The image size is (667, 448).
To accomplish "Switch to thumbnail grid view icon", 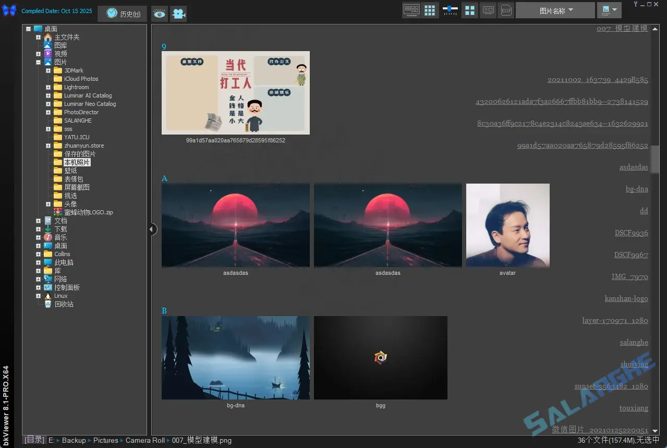I will 430,10.
